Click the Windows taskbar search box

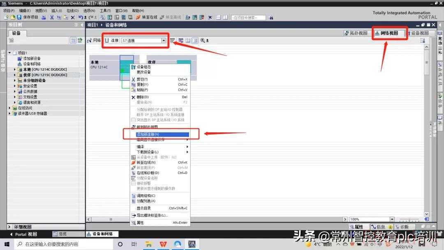click(63, 244)
